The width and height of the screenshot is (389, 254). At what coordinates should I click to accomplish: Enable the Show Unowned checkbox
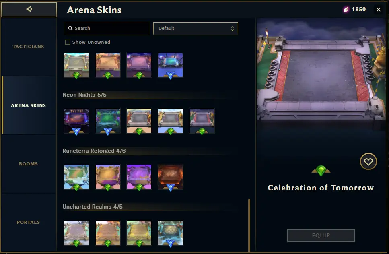68,42
